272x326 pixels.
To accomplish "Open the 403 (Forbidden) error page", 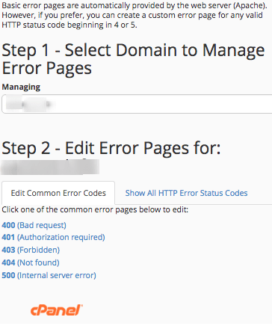I will 31,250.
